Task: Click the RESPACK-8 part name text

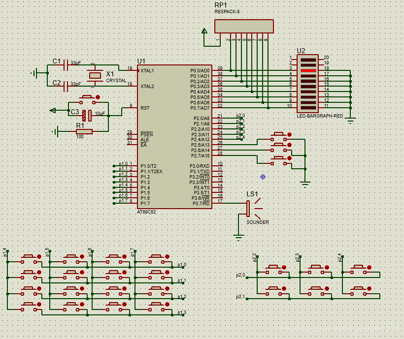Action: 227,12
